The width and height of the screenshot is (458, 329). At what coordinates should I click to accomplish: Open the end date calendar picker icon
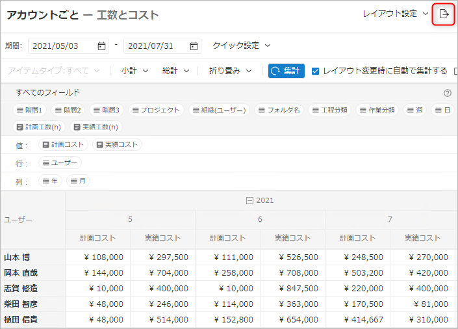coord(194,46)
